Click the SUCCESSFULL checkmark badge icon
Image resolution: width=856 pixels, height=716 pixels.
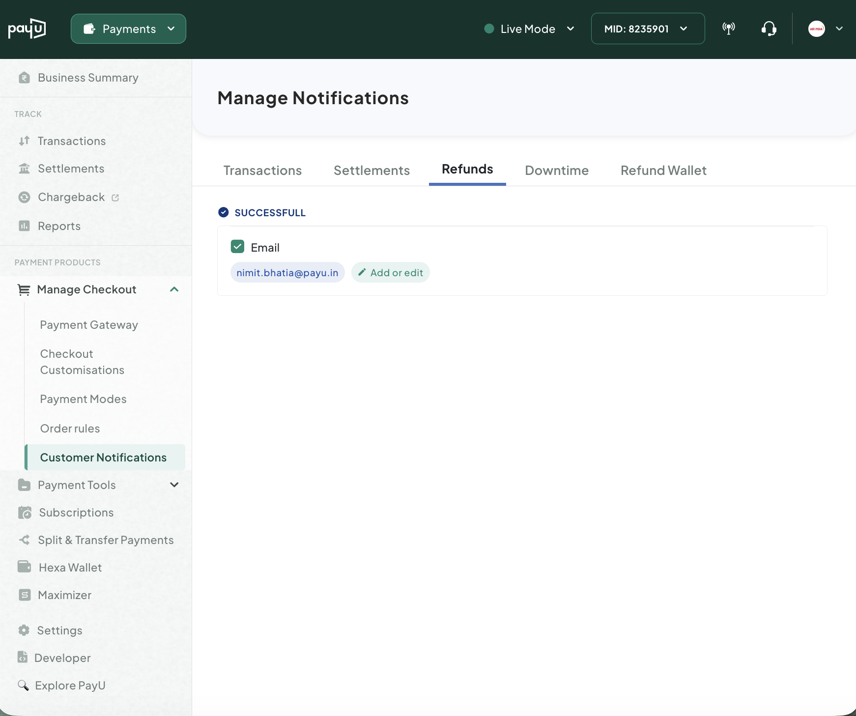pos(224,212)
